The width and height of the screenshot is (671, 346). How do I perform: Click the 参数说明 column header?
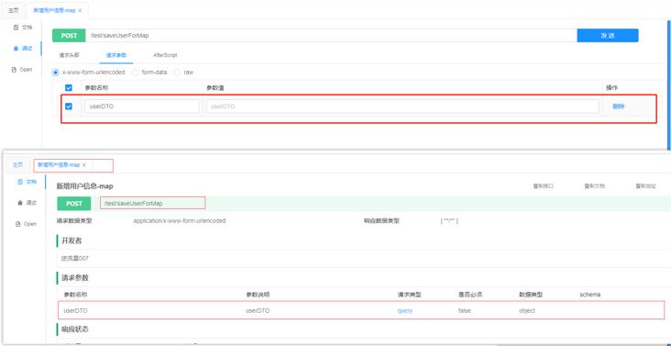[x=258, y=295]
